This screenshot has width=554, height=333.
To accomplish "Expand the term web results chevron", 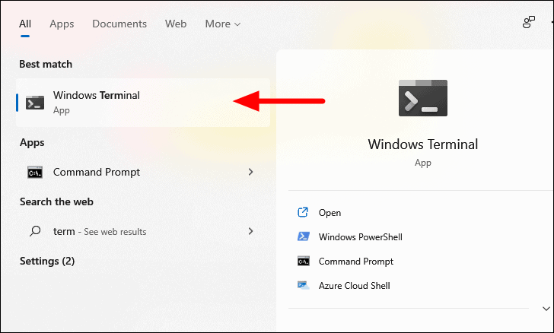I will 250,231.
